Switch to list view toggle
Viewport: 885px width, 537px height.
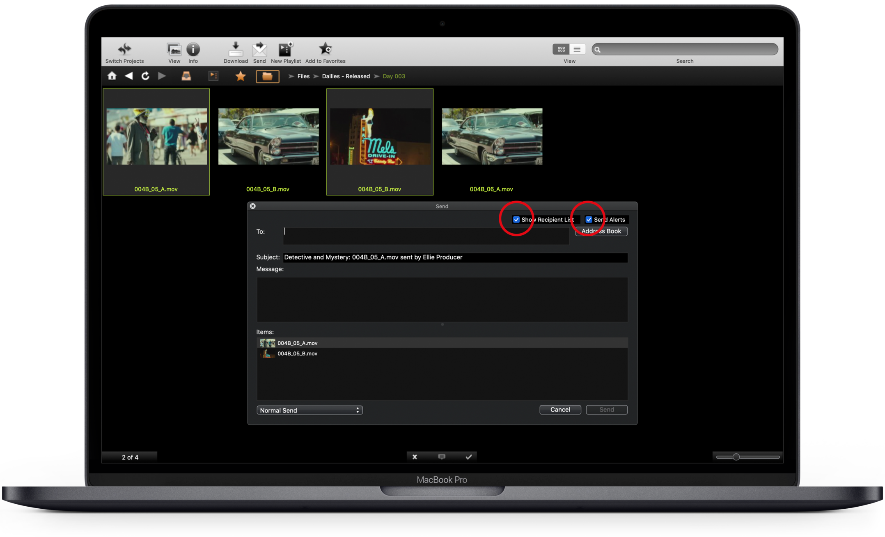point(577,49)
